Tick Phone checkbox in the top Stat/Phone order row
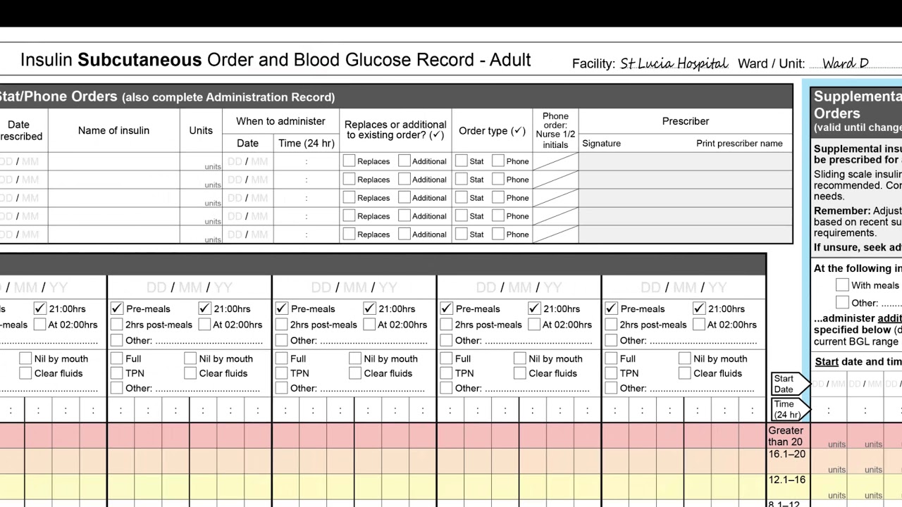The width and height of the screenshot is (902, 507). 498,161
